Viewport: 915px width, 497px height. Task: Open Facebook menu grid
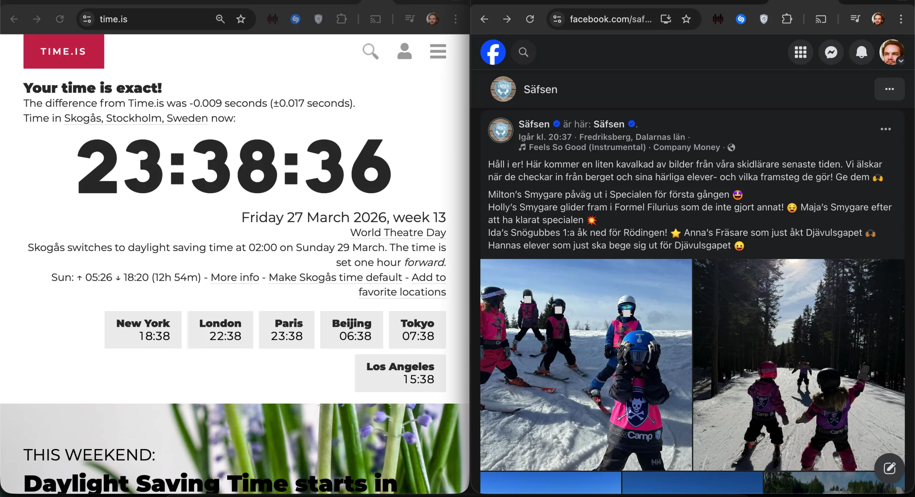tap(800, 52)
